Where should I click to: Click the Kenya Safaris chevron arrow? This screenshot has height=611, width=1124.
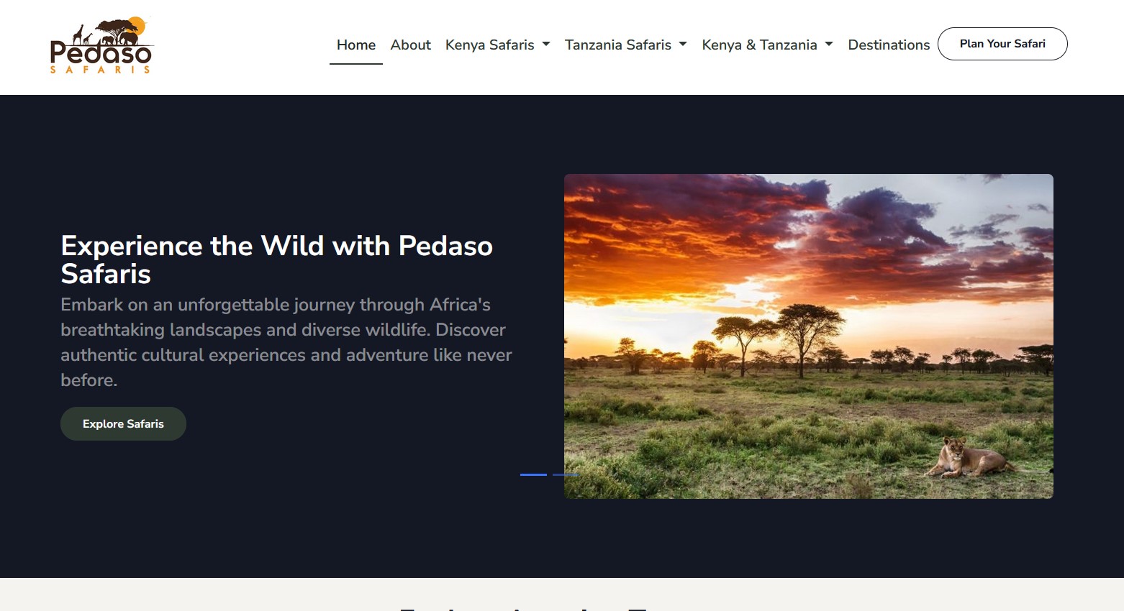pos(547,45)
